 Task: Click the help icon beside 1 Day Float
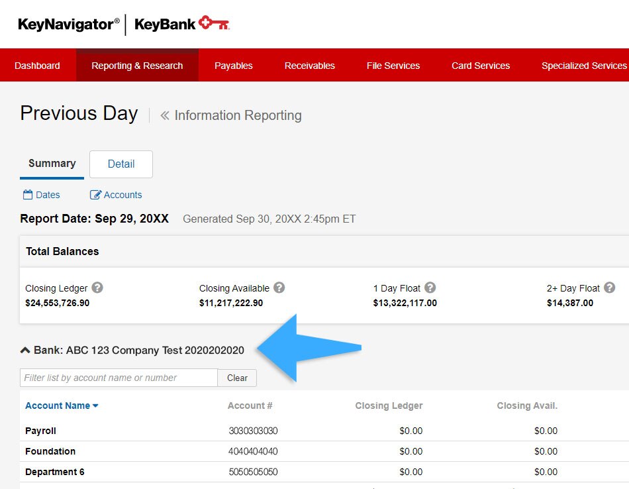click(x=430, y=288)
